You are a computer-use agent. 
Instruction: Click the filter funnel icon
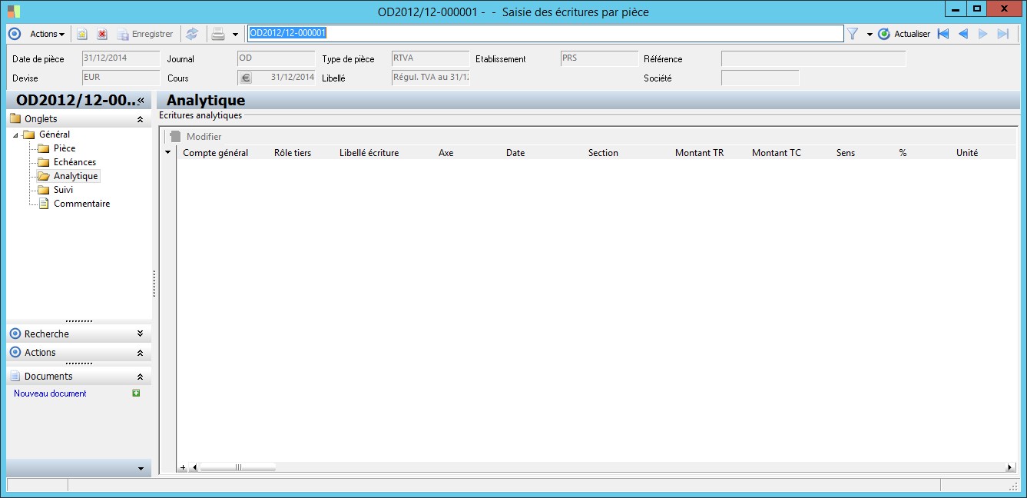[852, 34]
